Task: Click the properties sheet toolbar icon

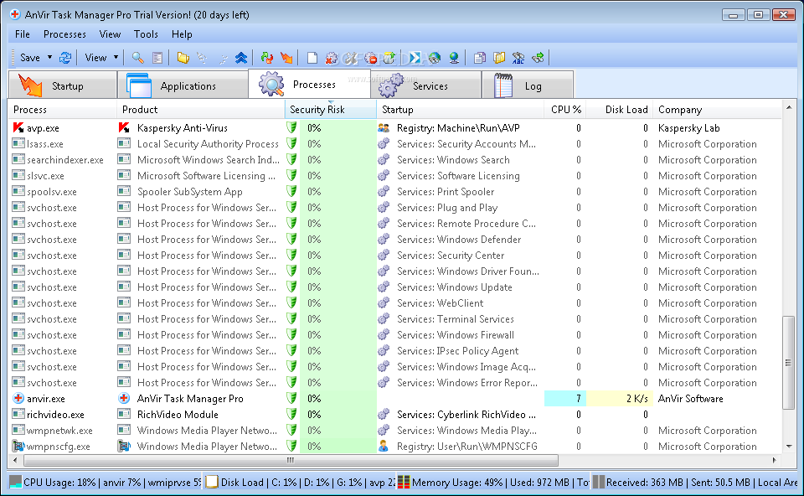Action: coord(157,58)
